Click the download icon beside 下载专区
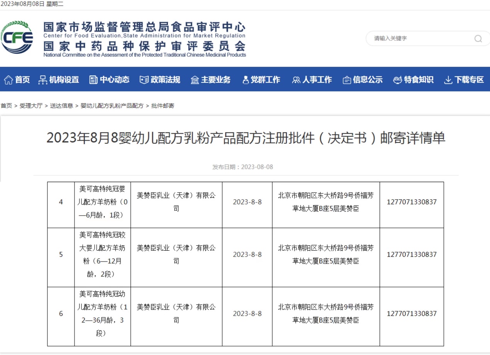 [448, 80]
